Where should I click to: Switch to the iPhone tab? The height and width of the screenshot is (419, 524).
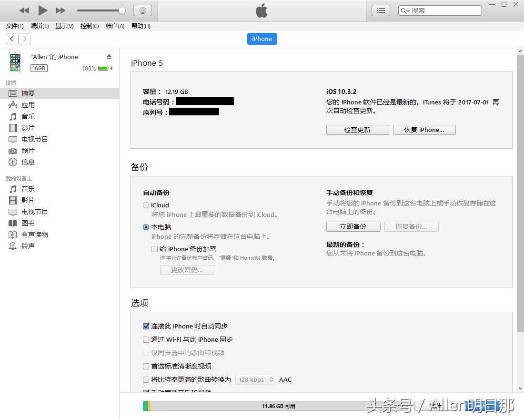[262, 39]
